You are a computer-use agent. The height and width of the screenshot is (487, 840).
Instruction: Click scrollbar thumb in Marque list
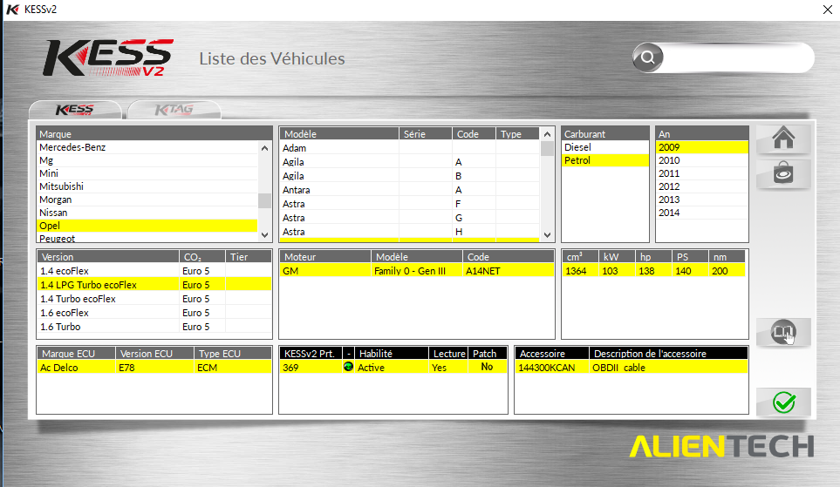[264, 200]
